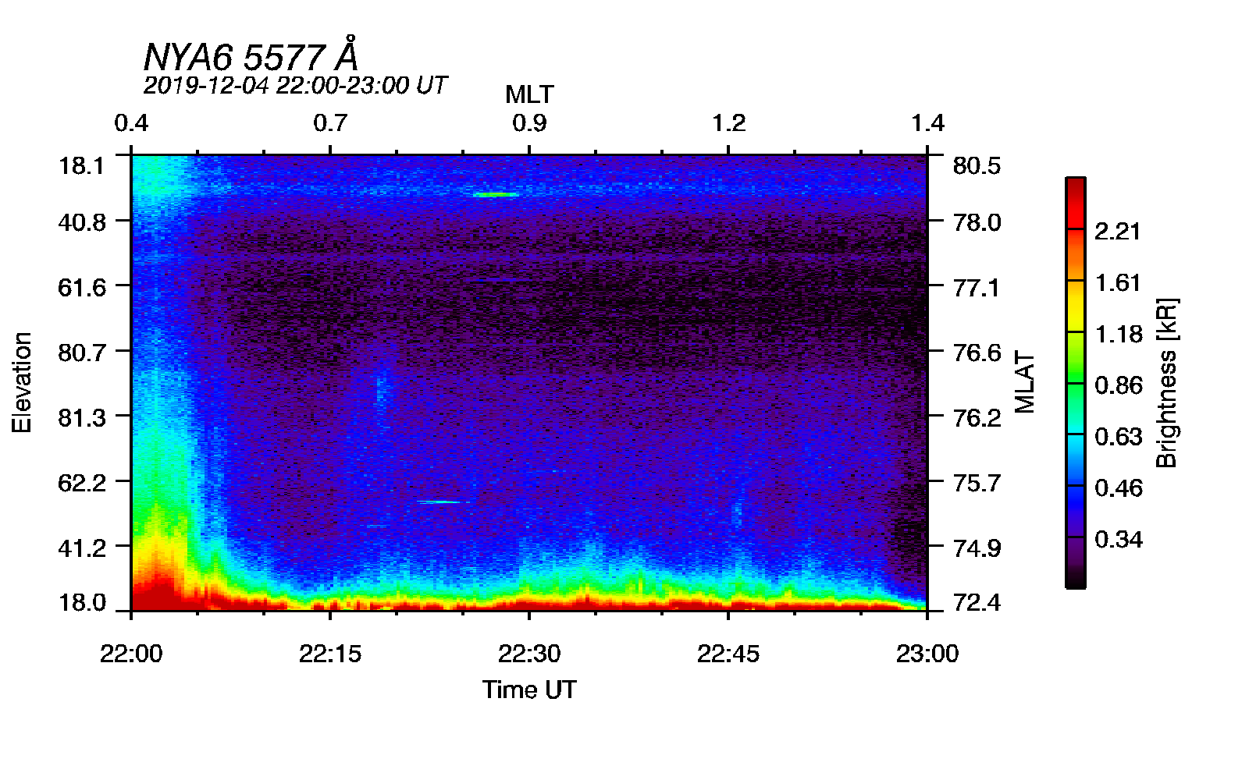
Task: Click the bright green streak near 80.5 MLAT
Action: point(496,194)
